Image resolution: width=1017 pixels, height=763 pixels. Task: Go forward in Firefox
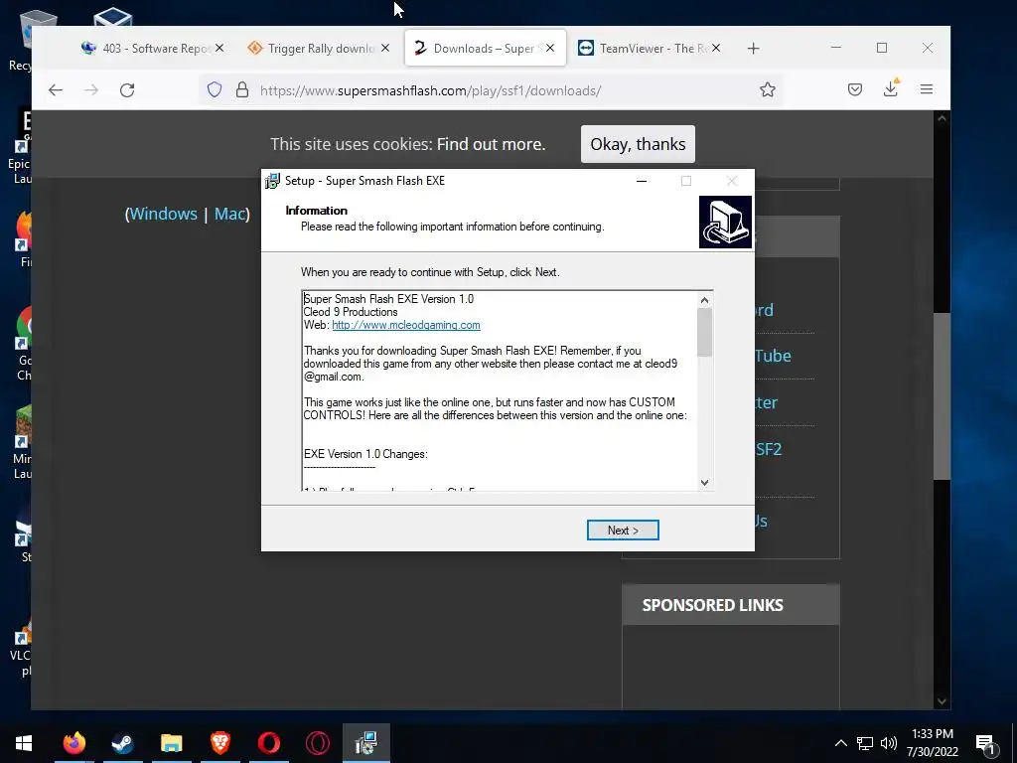[x=91, y=90]
